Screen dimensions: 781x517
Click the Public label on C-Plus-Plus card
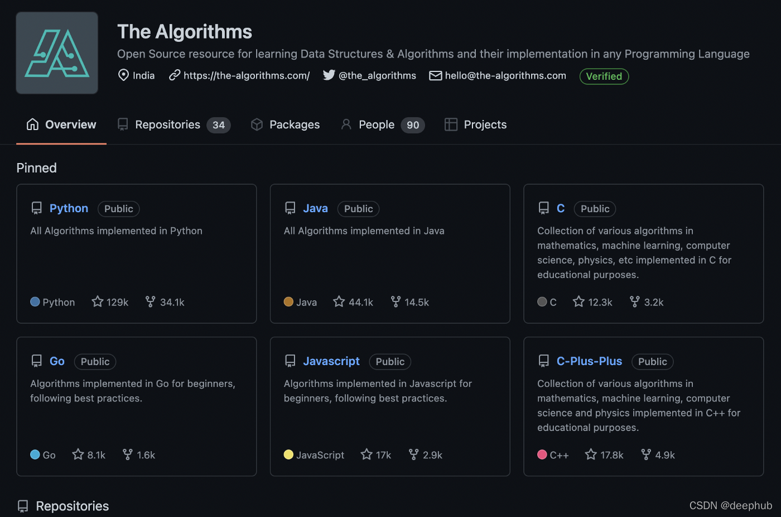(x=653, y=362)
